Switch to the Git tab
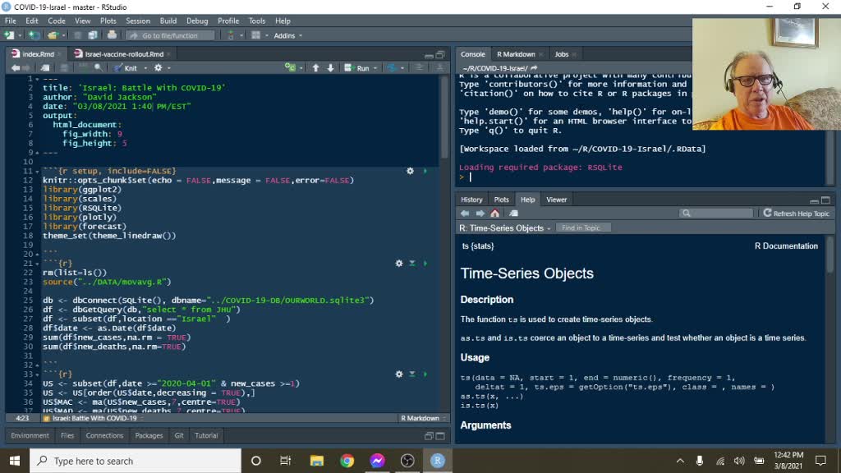 click(x=178, y=435)
